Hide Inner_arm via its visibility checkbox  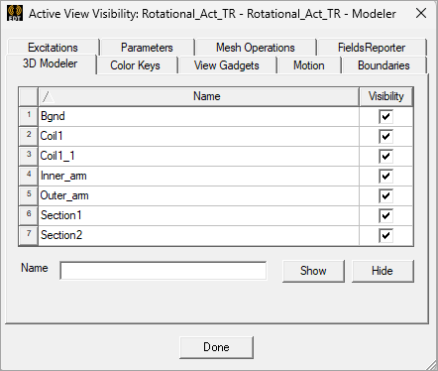coord(385,176)
